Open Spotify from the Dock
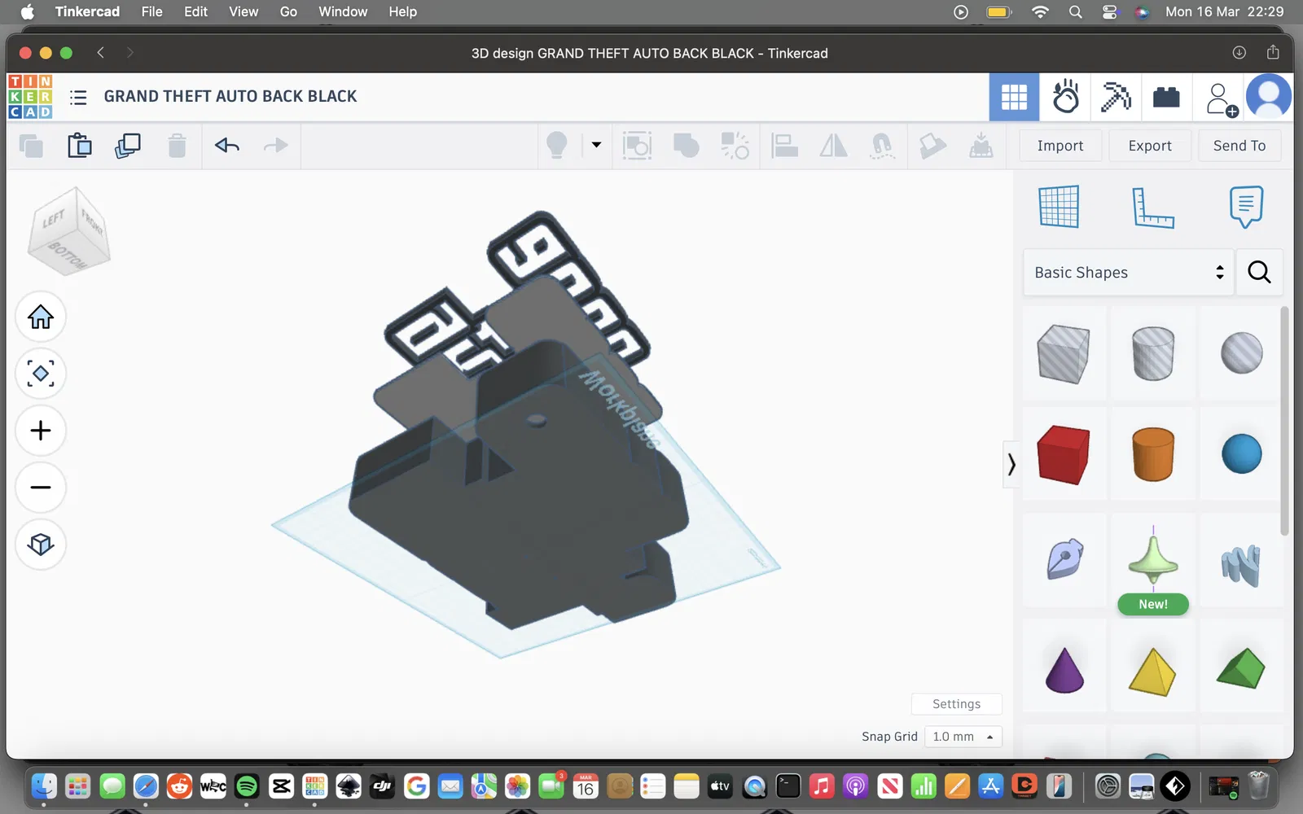 click(x=247, y=786)
